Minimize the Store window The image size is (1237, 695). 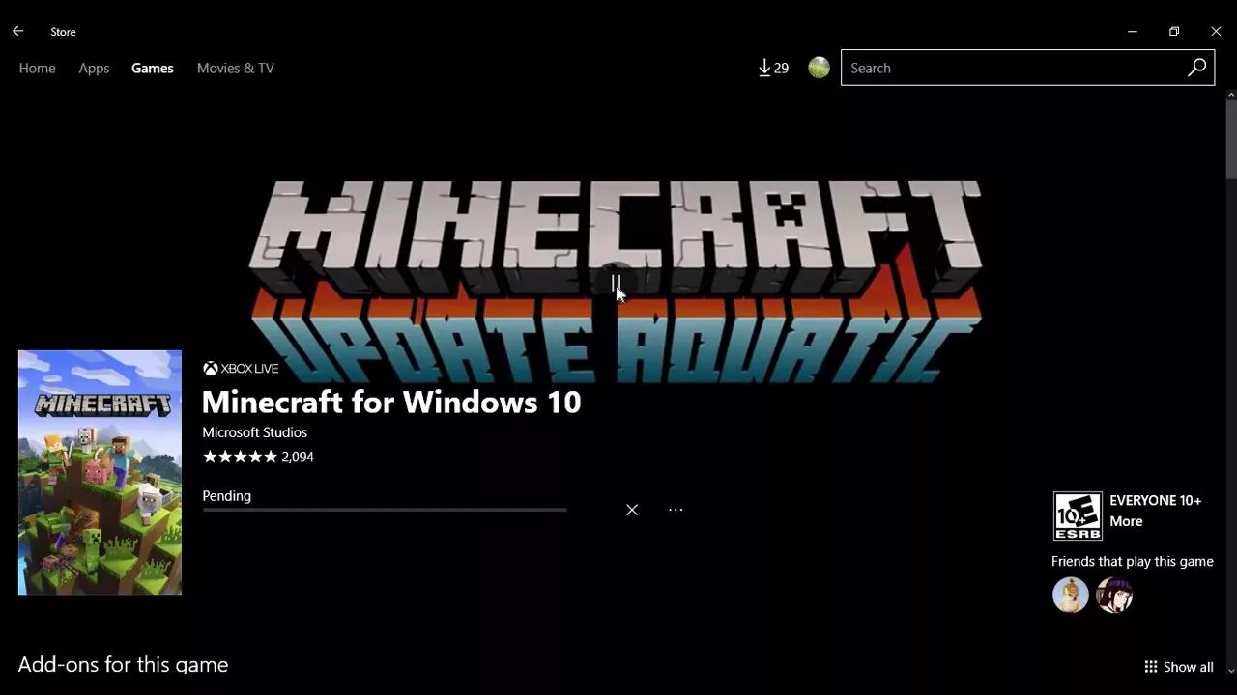click(1133, 31)
